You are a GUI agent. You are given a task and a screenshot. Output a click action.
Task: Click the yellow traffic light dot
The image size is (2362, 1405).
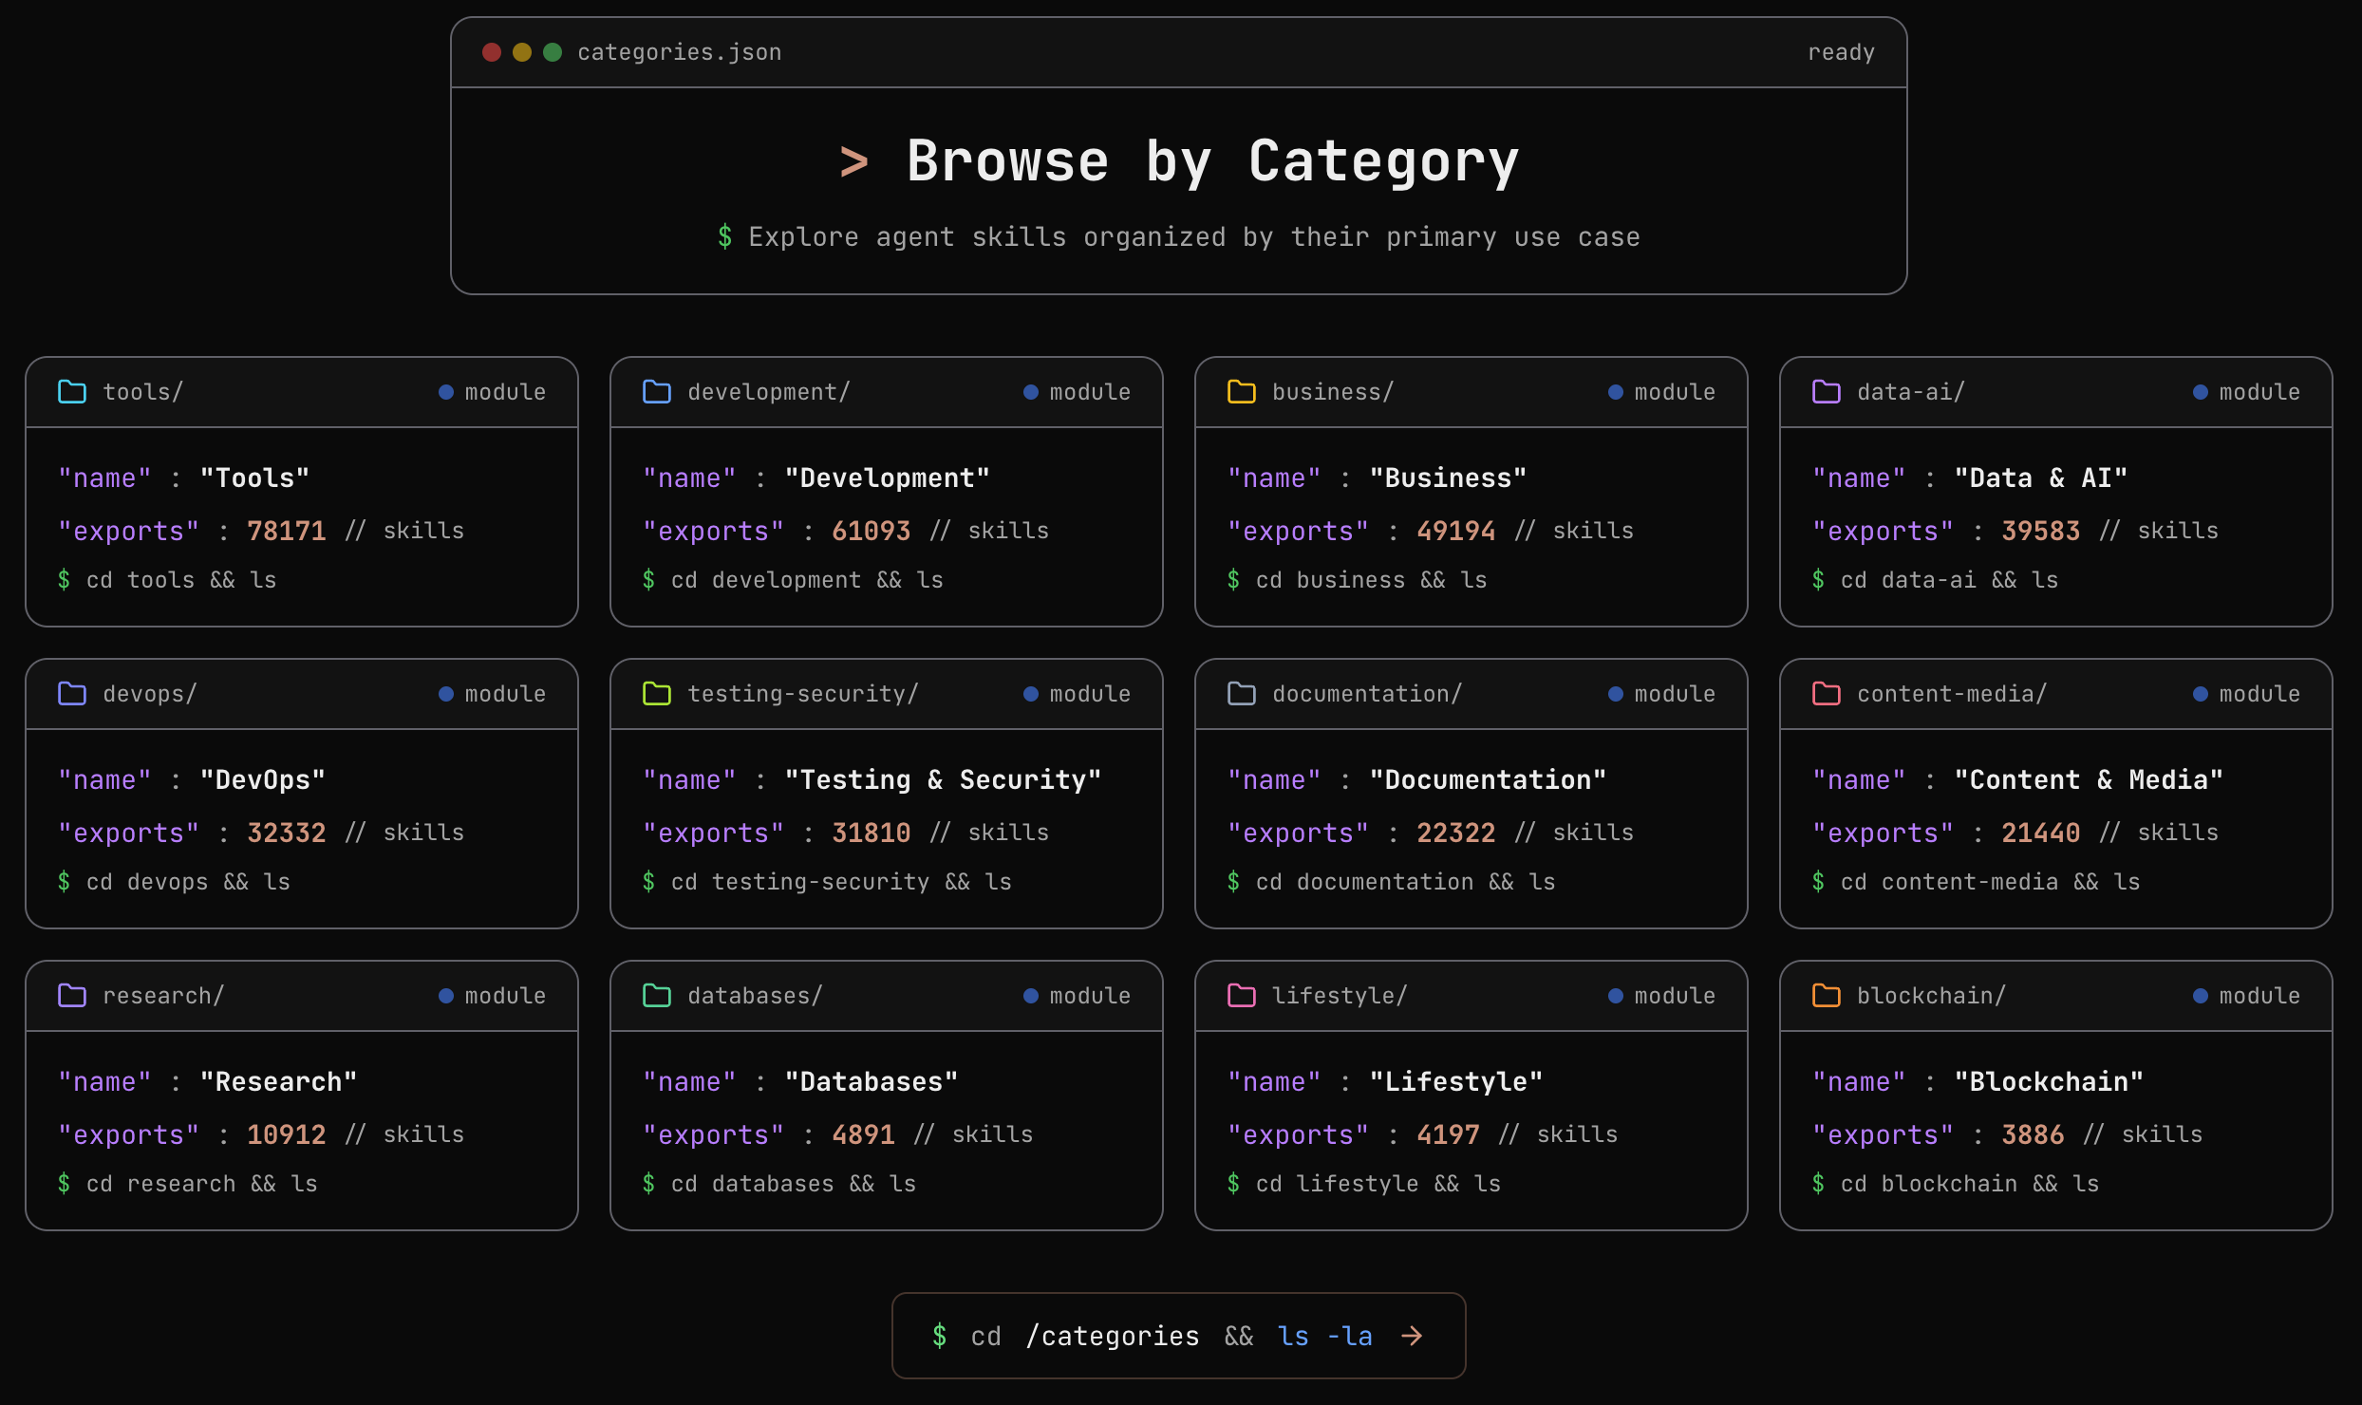(522, 52)
